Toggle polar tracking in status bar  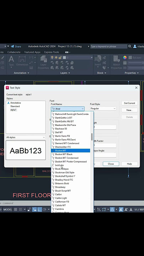[44, 209]
